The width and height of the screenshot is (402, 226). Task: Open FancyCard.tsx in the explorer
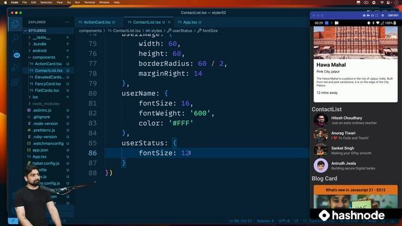tap(48, 83)
